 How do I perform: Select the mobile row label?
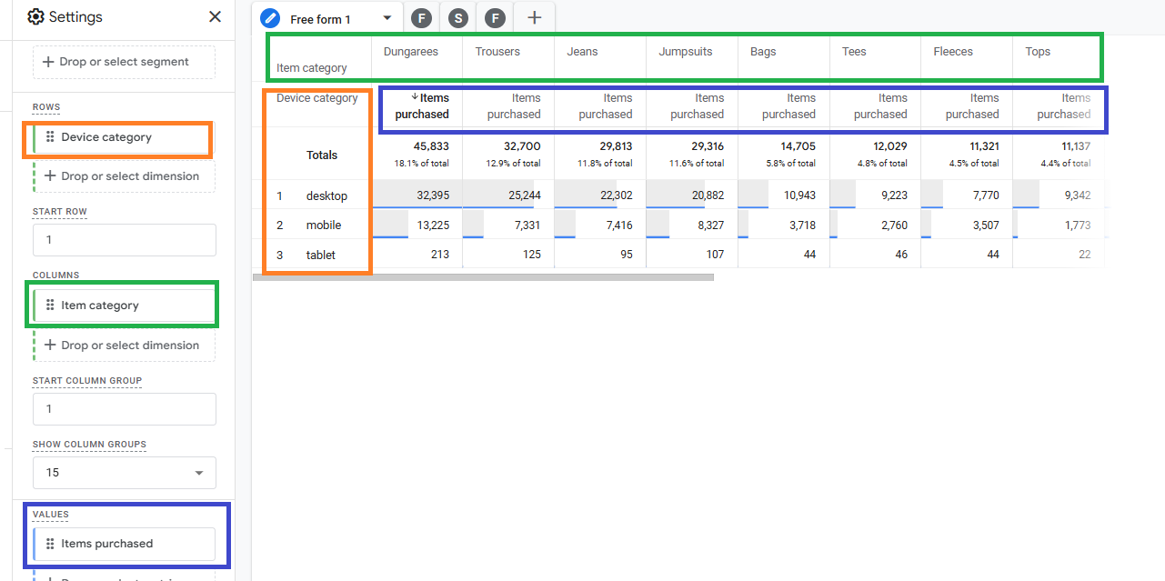tap(324, 225)
